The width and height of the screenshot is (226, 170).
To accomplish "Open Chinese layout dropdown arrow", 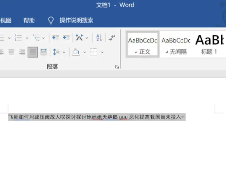I will [x=87, y=38].
